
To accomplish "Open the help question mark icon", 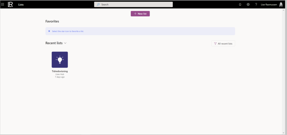I will [256, 4].
